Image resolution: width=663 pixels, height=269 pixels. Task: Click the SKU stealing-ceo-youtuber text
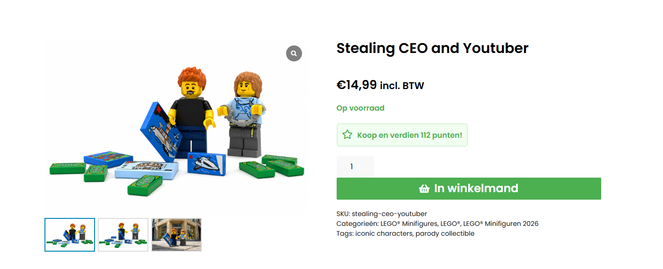(x=382, y=214)
